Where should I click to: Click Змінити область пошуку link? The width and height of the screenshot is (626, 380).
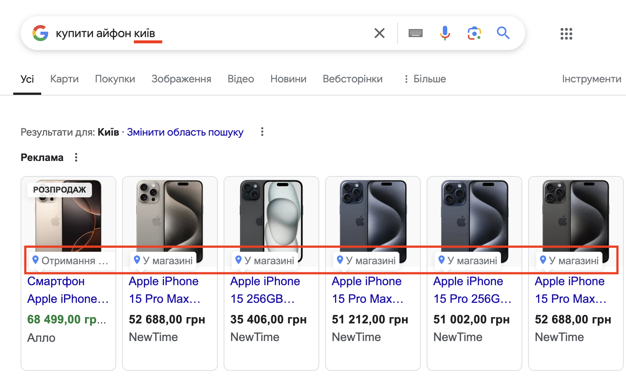coord(185,132)
